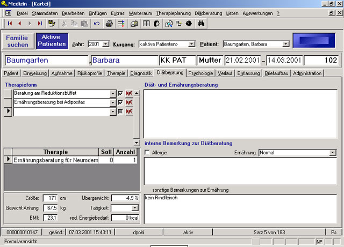Viewport: 344px width, 247px height.
Task: Click the BMI field showing 23,1
Action: (50, 218)
